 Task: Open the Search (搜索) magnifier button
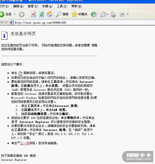[62, 14]
